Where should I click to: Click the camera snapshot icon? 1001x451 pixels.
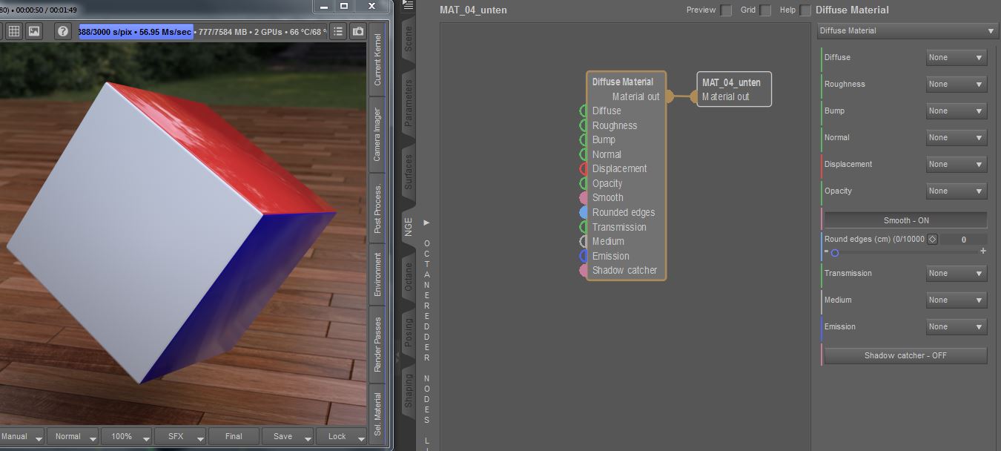point(358,31)
